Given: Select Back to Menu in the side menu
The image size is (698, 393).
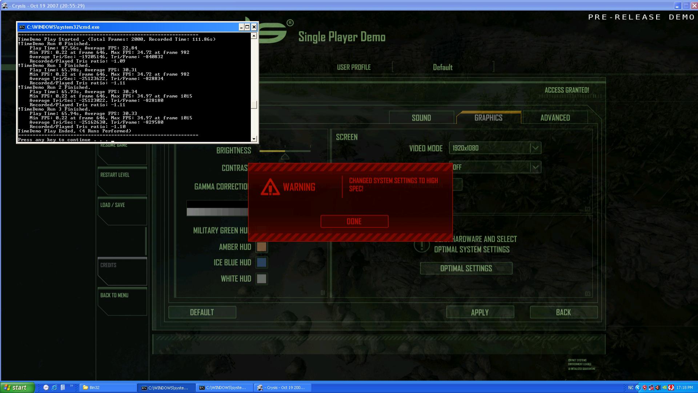Looking at the screenshot, I should tap(122, 301).
